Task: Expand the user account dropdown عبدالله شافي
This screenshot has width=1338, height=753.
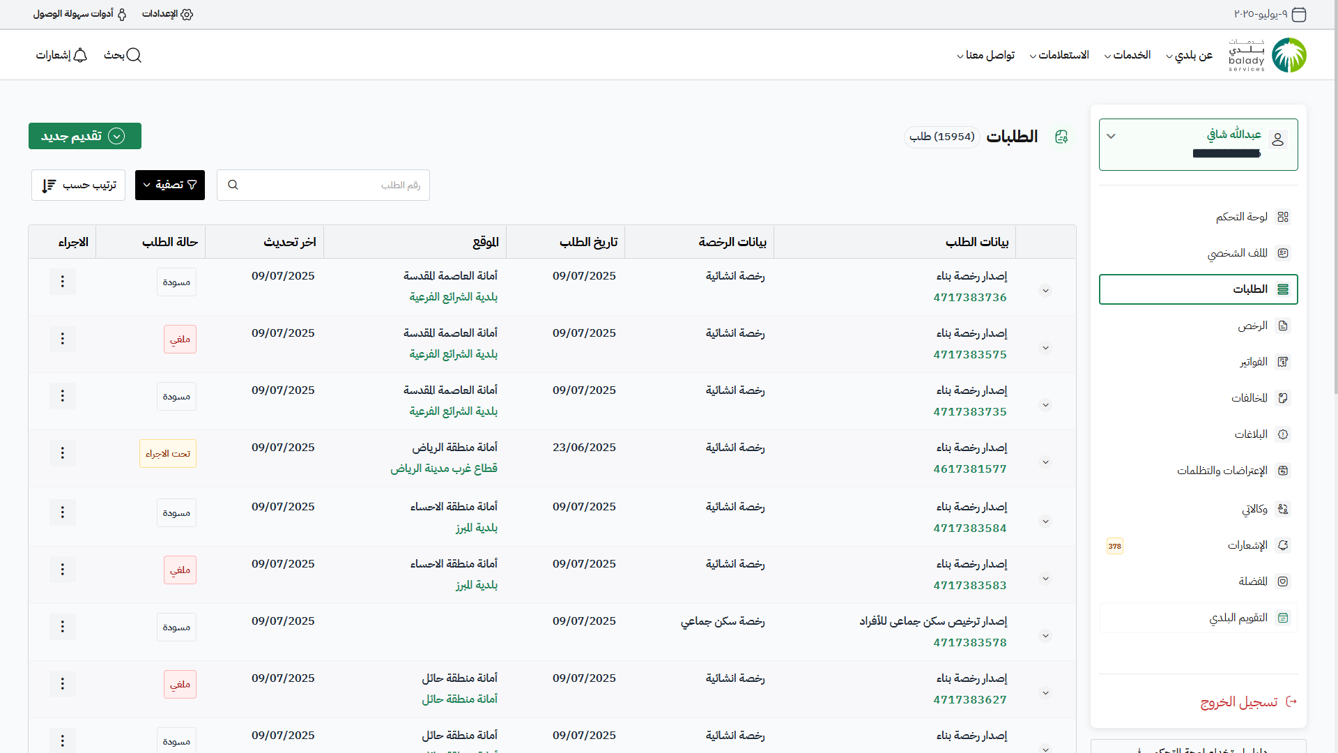Action: tap(1112, 137)
